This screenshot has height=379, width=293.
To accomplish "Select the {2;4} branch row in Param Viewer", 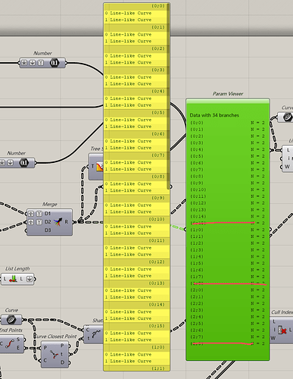I will [228, 317].
